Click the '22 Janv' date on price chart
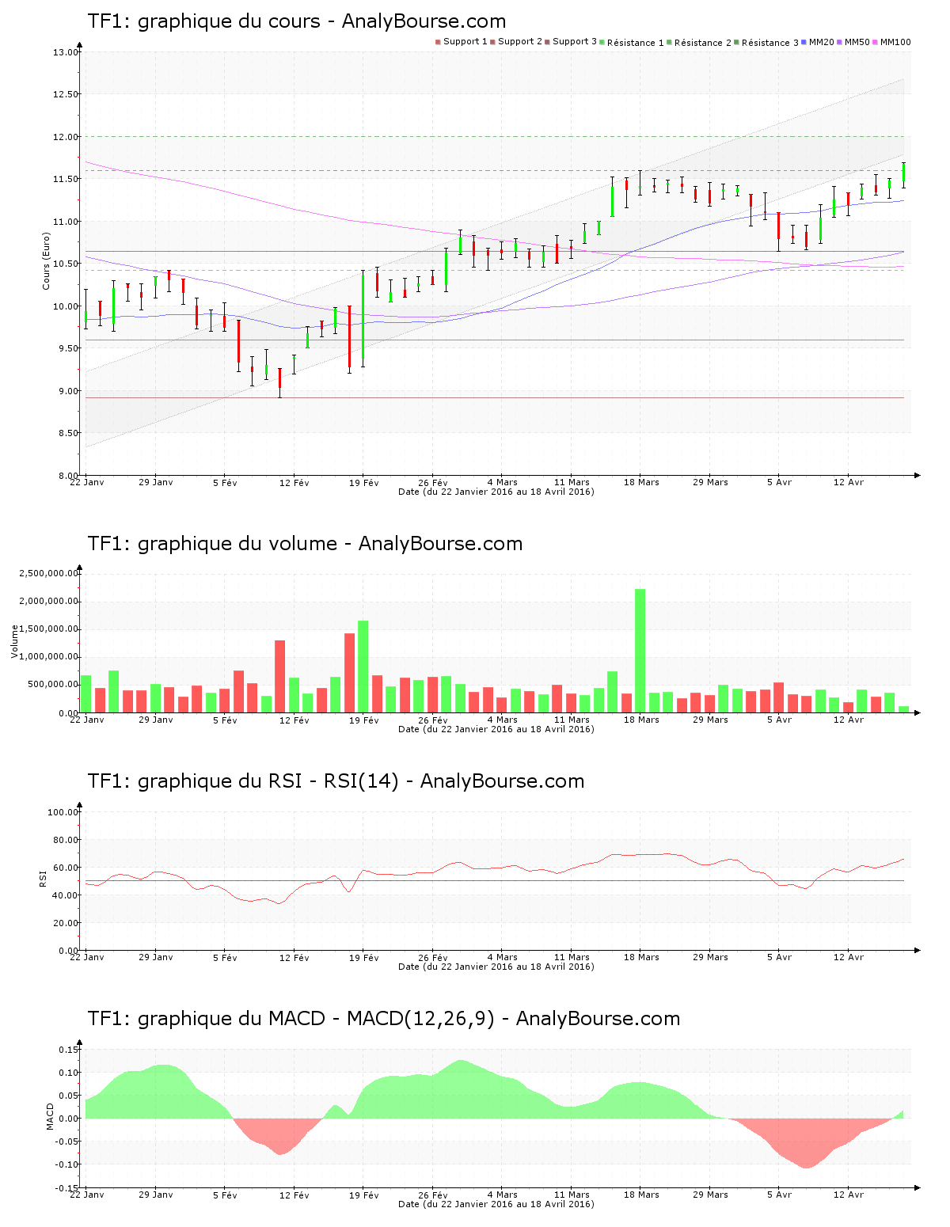The width and height of the screenshot is (950, 1227). [x=87, y=482]
